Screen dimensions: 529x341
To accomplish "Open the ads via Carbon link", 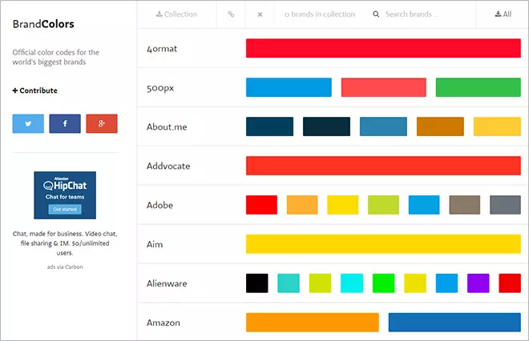I will click(65, 267).
